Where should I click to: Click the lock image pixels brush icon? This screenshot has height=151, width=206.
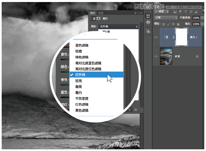pyautogui.click(x=169, y=24)
